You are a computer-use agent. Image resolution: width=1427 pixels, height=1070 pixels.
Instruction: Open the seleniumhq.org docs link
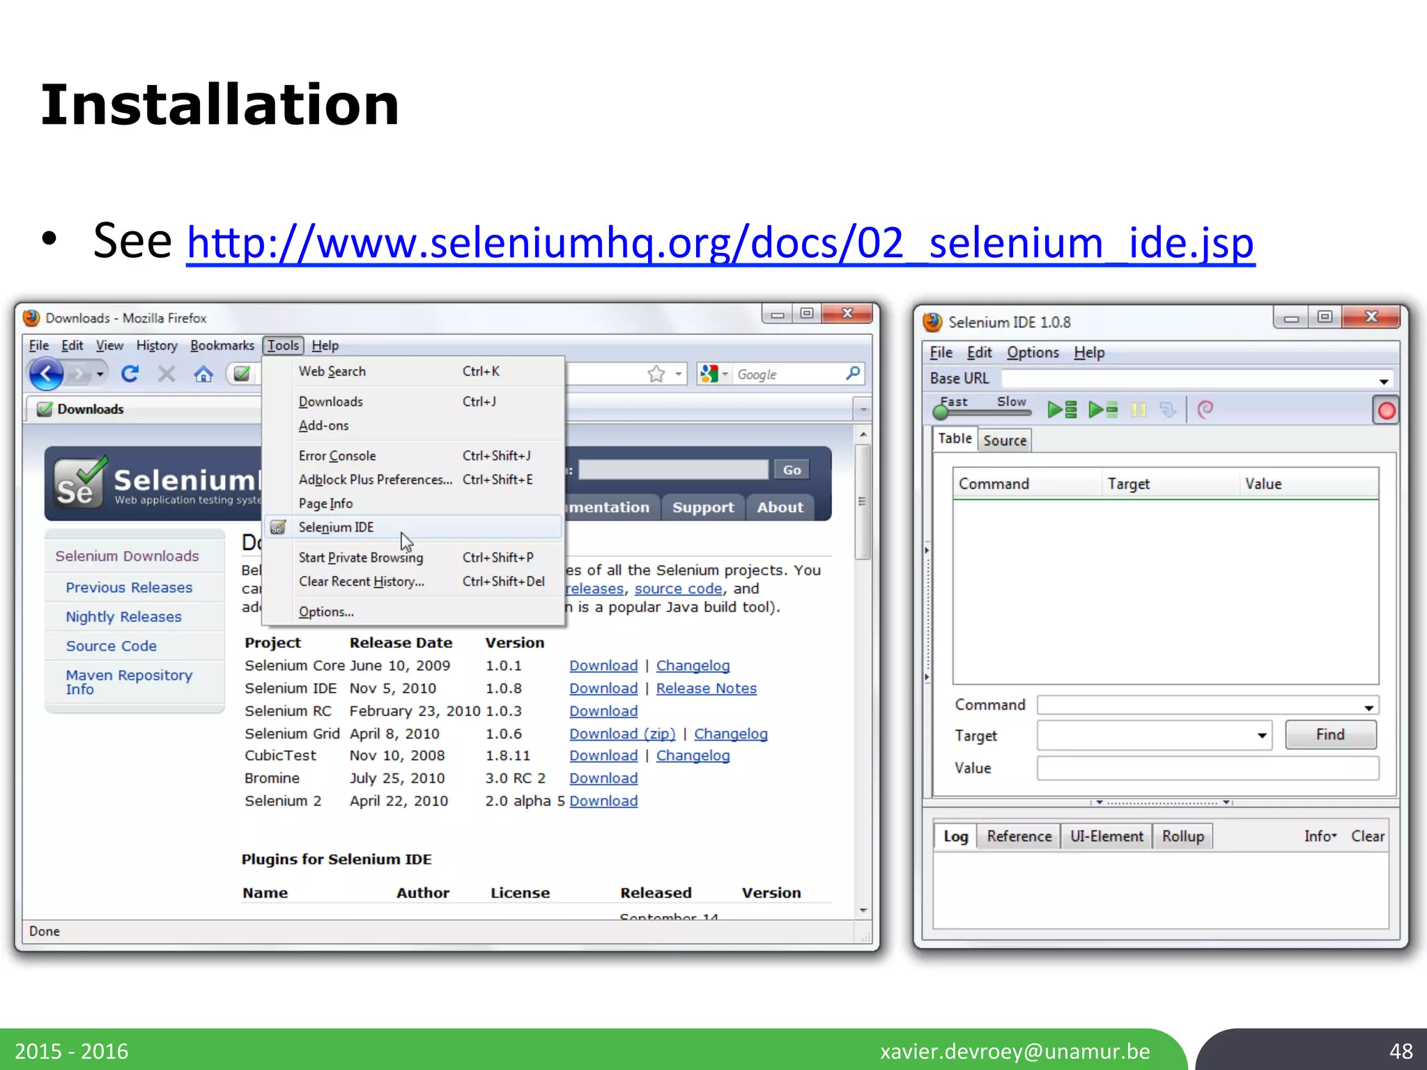[720, 242]
